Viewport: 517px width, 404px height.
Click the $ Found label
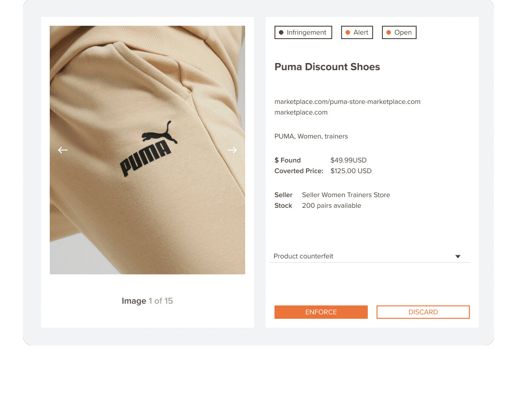(287, 160)
